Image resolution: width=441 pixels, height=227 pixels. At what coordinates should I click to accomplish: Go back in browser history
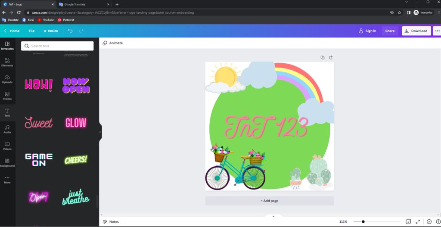[4, 12]
